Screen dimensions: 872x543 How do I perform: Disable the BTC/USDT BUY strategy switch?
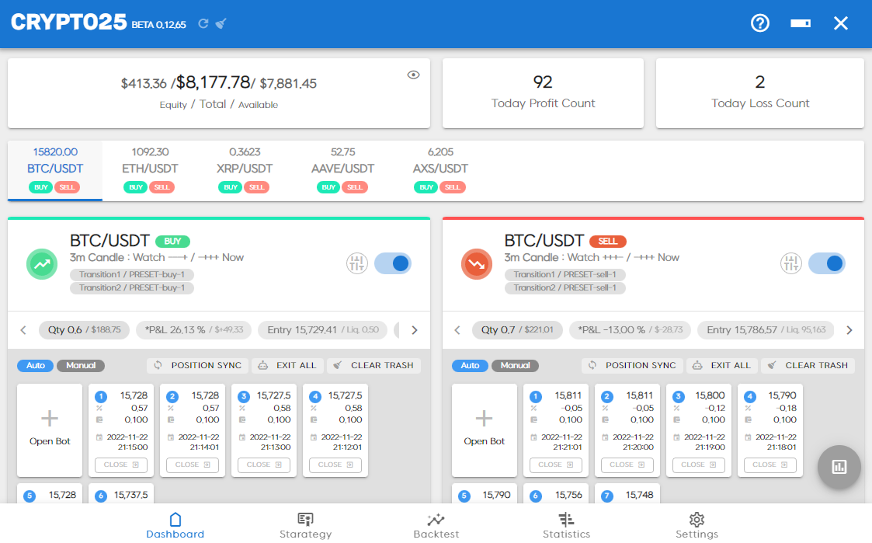[393, 263]
